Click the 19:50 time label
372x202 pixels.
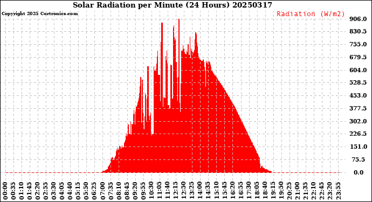coord(281,191)
